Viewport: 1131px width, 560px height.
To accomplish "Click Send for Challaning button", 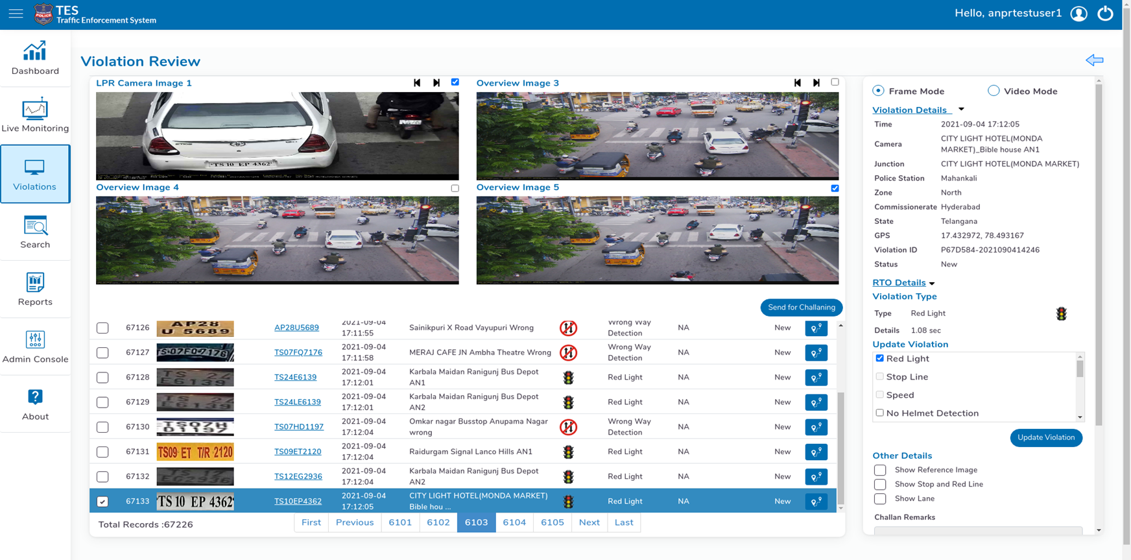I will coord(801,308).
